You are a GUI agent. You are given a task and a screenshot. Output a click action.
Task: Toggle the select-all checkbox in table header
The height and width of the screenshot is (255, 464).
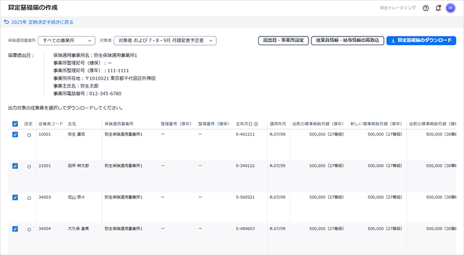coord(15,124)
